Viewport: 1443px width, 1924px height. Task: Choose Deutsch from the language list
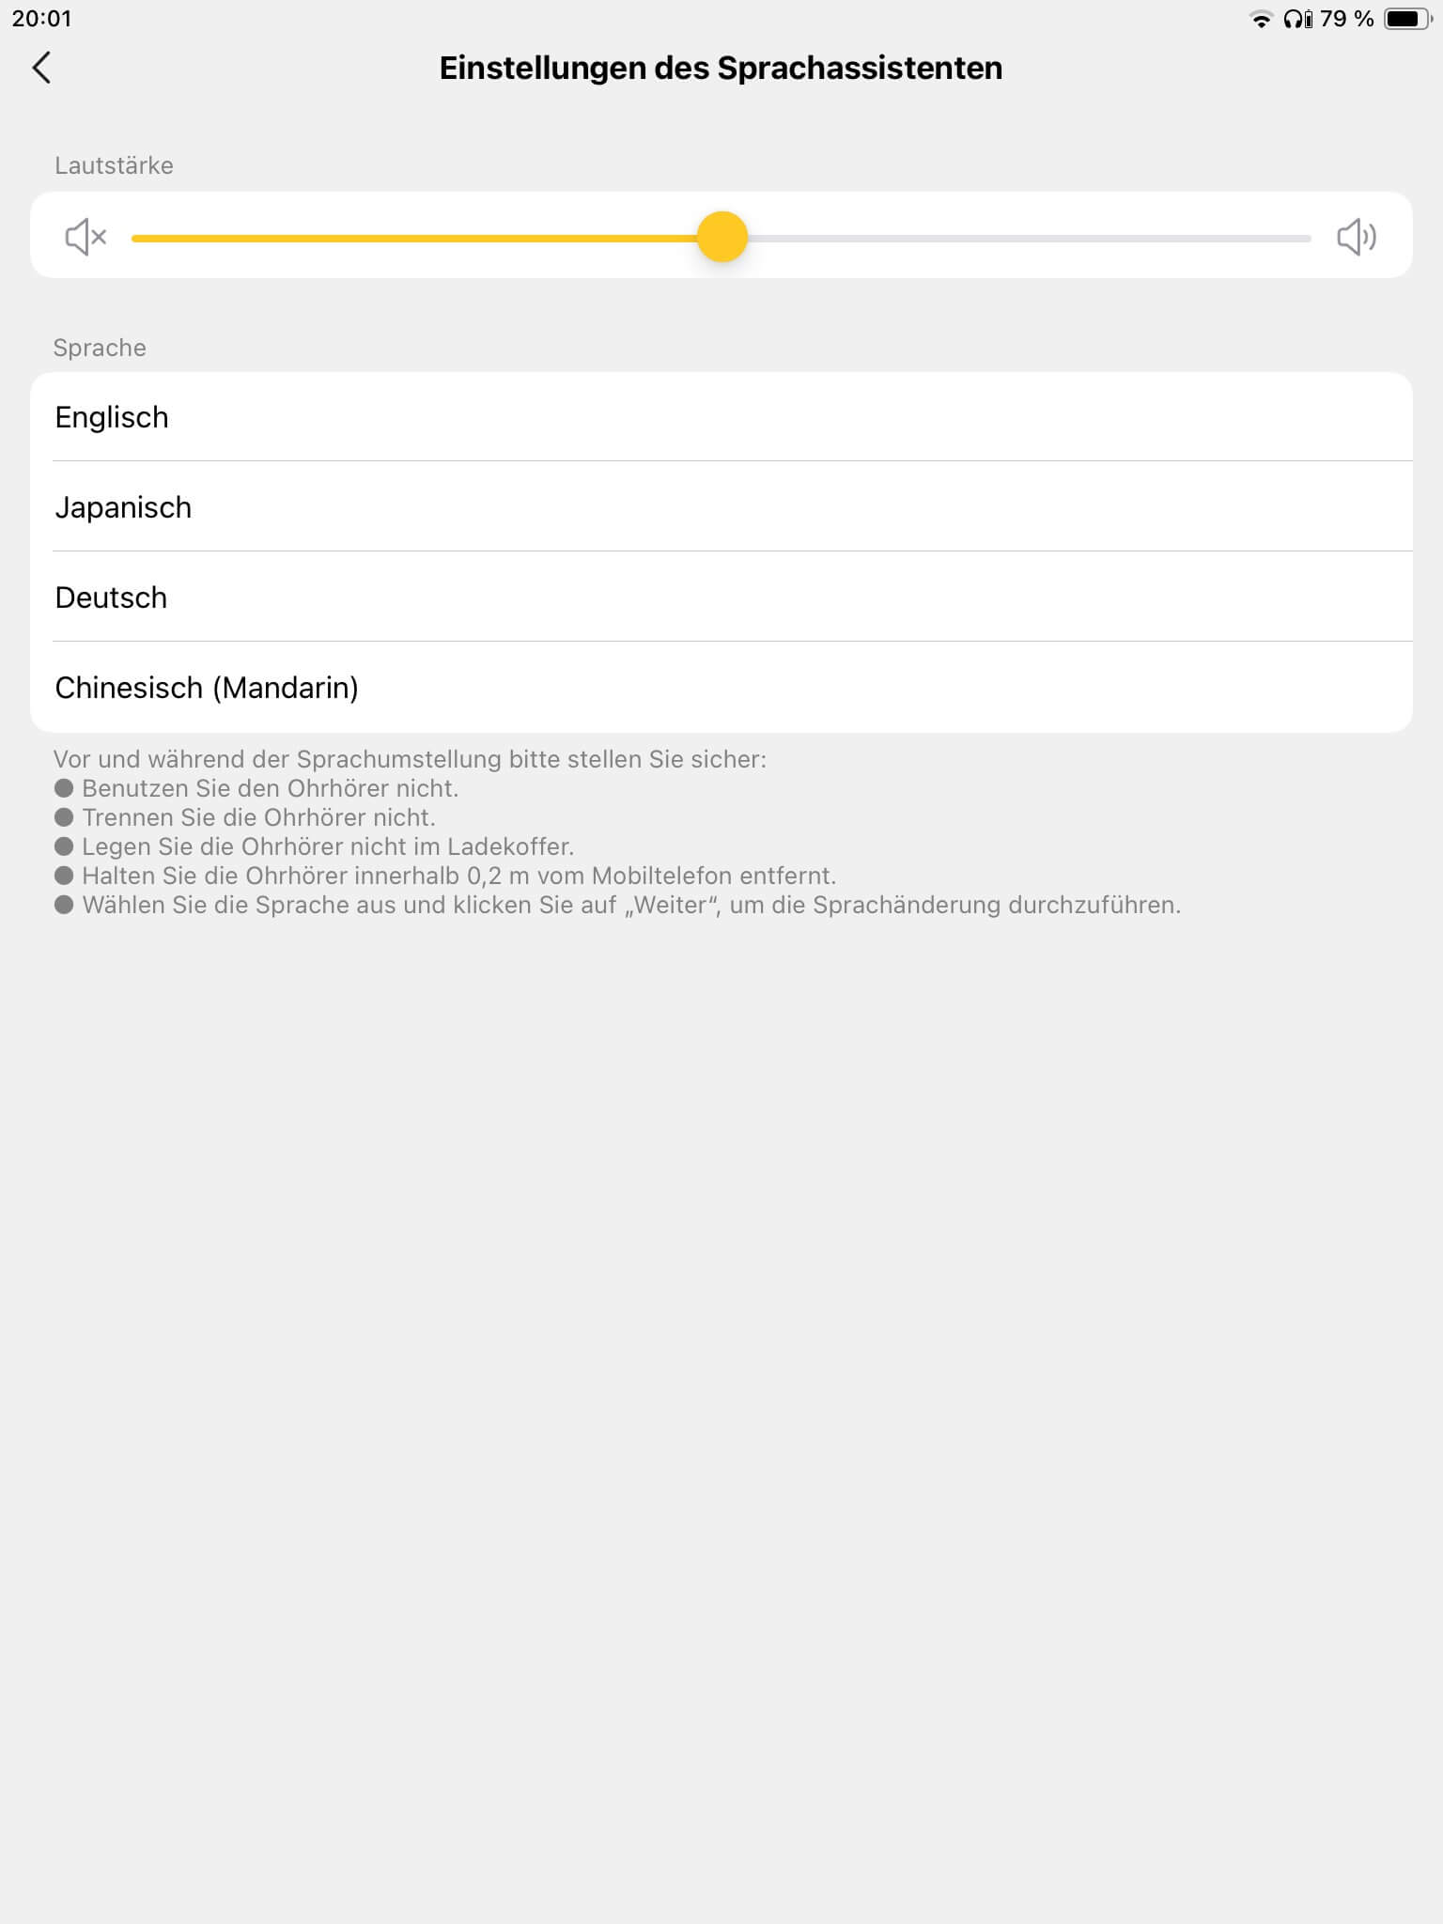721,597
